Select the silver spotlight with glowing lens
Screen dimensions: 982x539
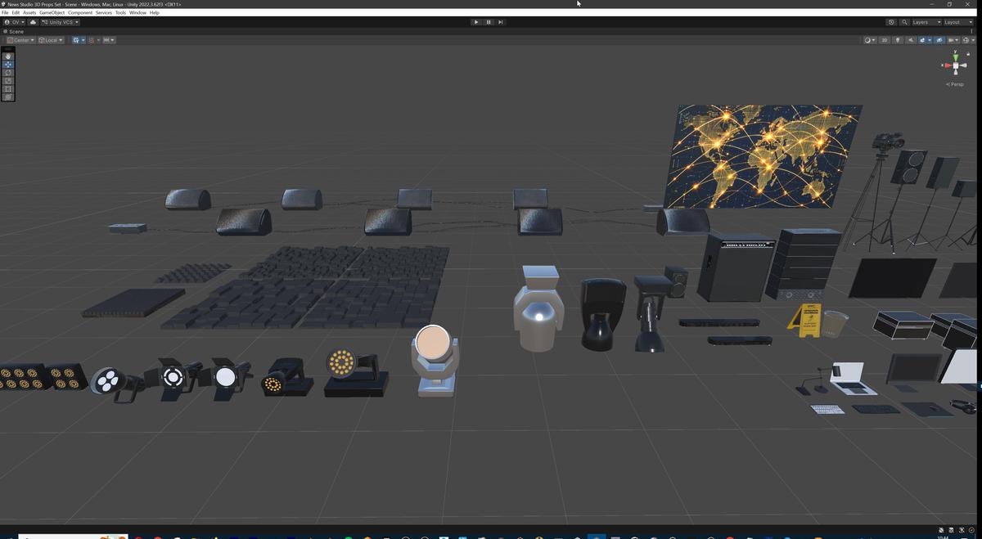(538, 308)
